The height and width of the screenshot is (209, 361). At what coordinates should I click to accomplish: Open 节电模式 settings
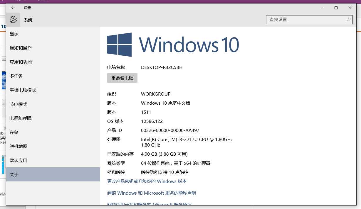pos(53,104)
